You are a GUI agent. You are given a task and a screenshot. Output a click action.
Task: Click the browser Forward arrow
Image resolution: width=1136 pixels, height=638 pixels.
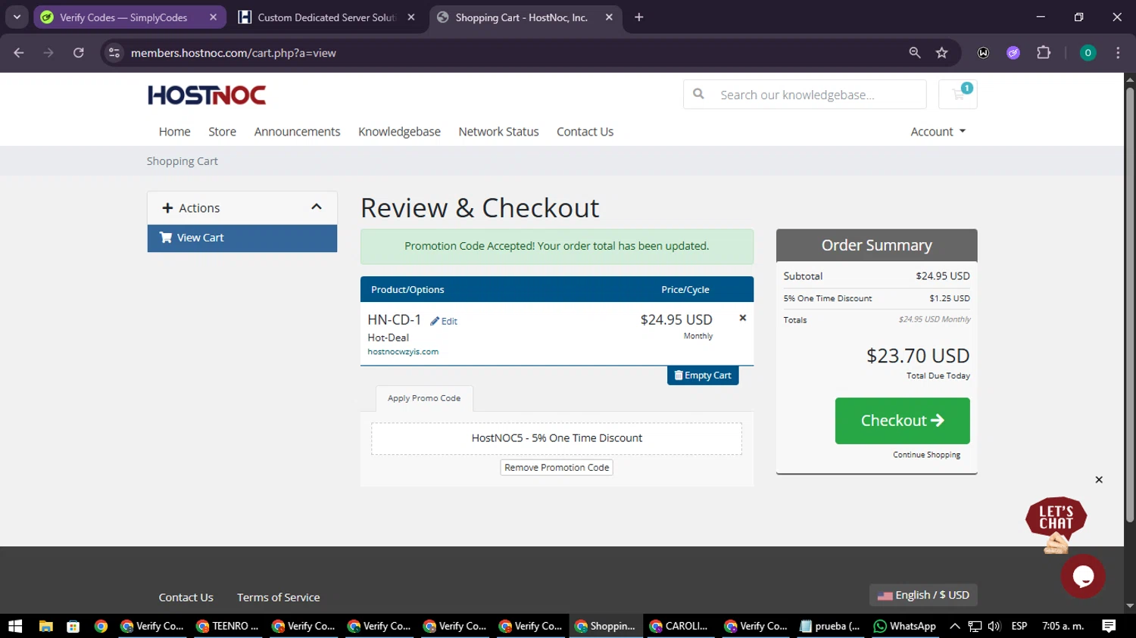coord(48,52)
